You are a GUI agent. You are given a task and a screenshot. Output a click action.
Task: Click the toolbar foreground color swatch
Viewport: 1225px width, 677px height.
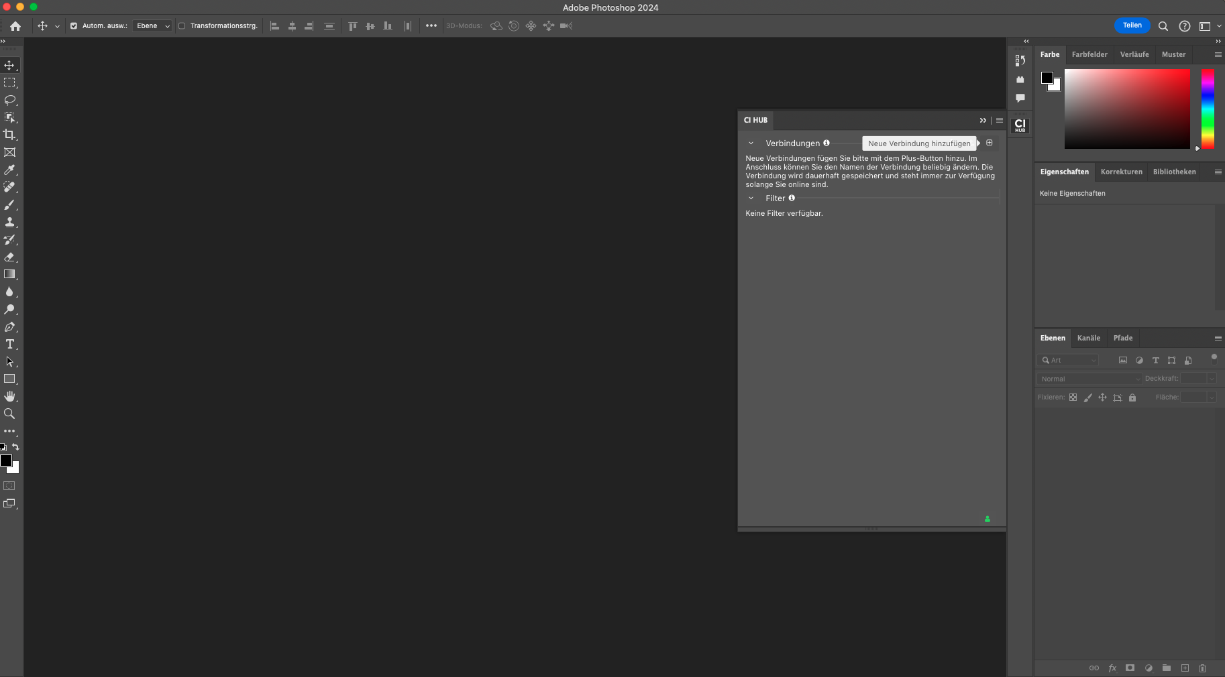6,460
